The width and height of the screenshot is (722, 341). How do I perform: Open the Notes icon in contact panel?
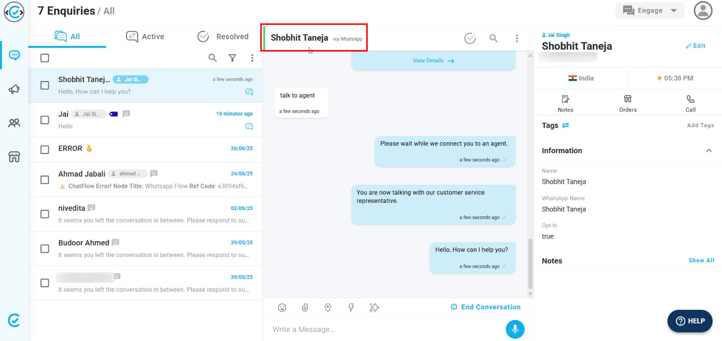click(565, 103)
